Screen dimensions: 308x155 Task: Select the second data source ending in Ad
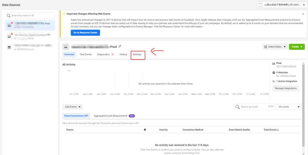(x=30, y=36)
